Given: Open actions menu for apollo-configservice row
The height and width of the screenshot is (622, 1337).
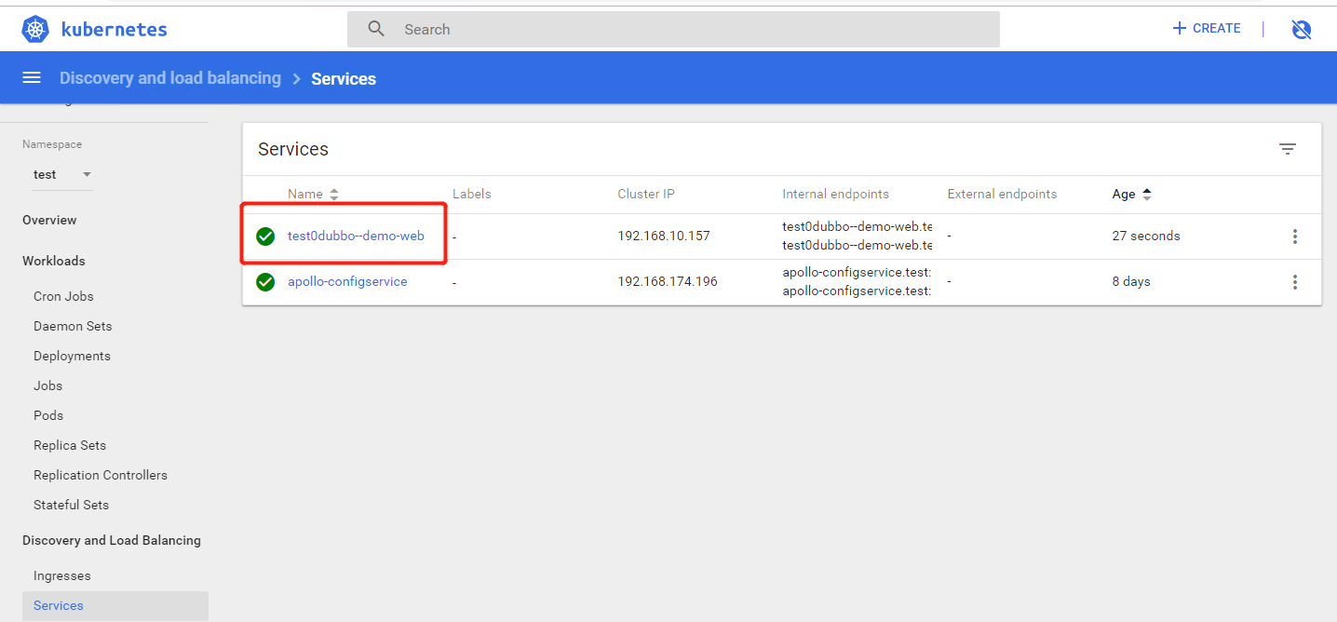Looking at the screenshot, I should pos(1294,282).
